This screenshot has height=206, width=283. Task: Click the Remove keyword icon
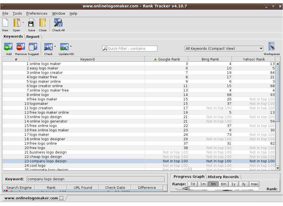[21, 47]
